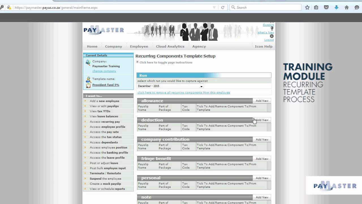
Task: Click the lock icon in address bar
Action: 9,8
